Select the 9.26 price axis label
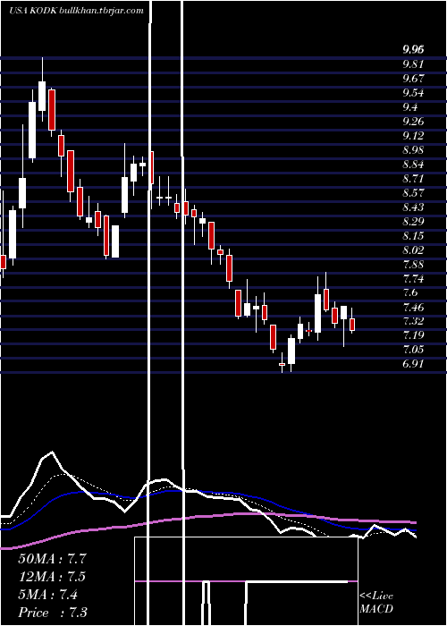 tap(413, 122)
